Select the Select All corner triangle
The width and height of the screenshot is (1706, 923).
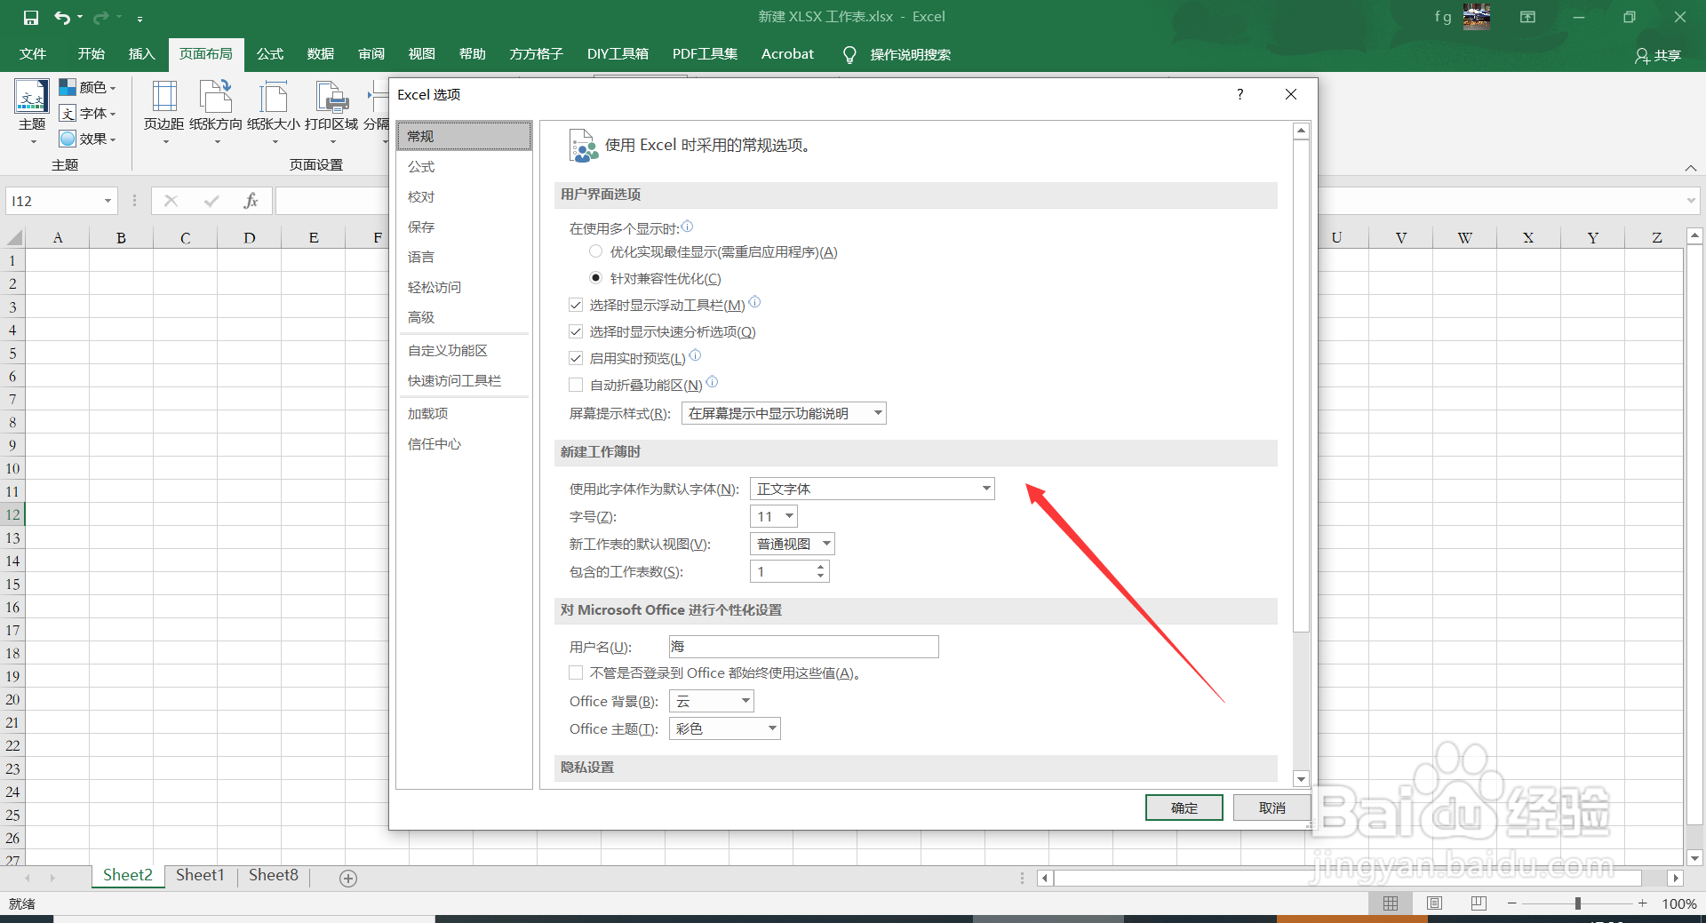(15, 237)
